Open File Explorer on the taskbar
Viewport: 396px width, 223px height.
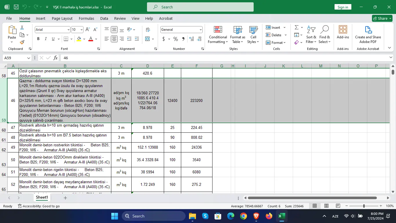pos(192,216)
